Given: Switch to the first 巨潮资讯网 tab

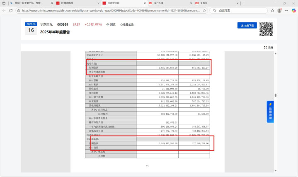Looking at the screenshot, I should coord(78,3).
